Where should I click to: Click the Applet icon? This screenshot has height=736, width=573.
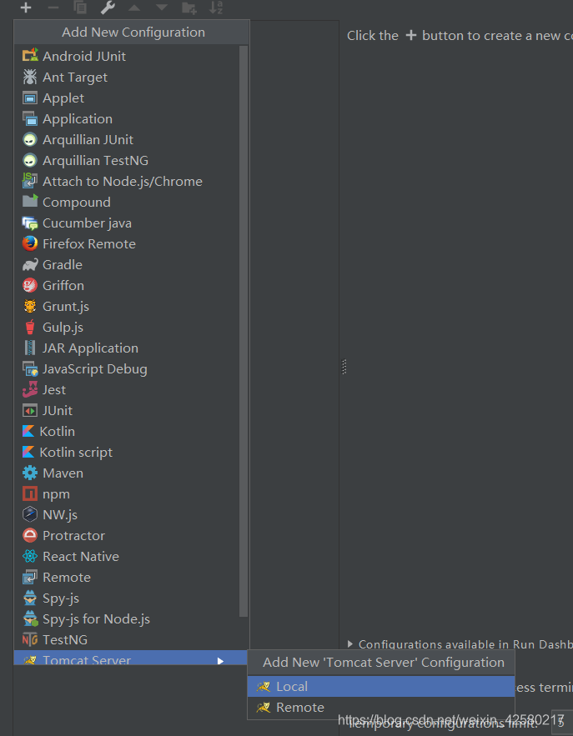(x=30, y=98)
